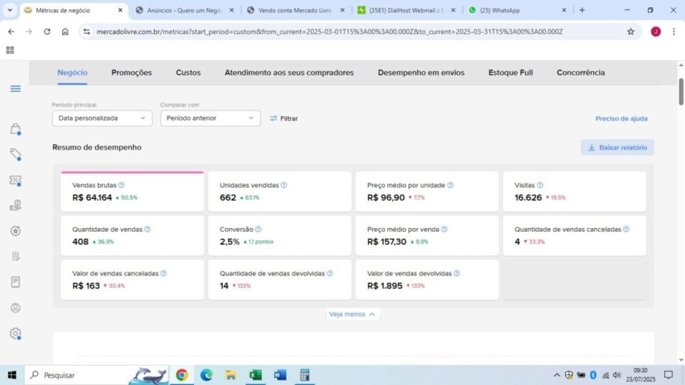685x385 pixels.
Task: Open the settings gear sidebar icon
Action: tap(15, 334)
